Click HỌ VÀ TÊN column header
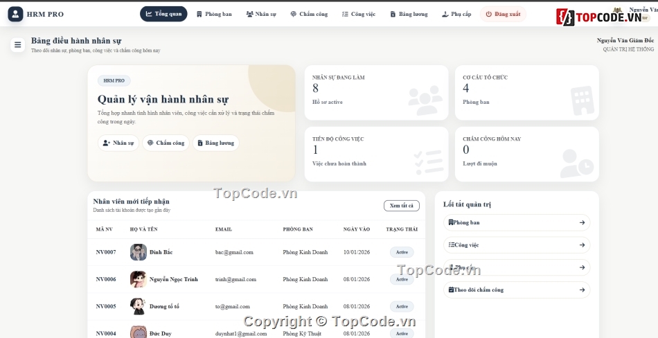Viewport: 658px width, 338px height. [143, 229]
